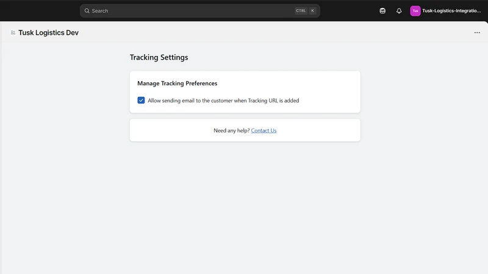Image resolution: width=488 pixels, height=274 pixels.
Task: Click the CTRL shortcut key badge
Action: click(x=301, y=11)
